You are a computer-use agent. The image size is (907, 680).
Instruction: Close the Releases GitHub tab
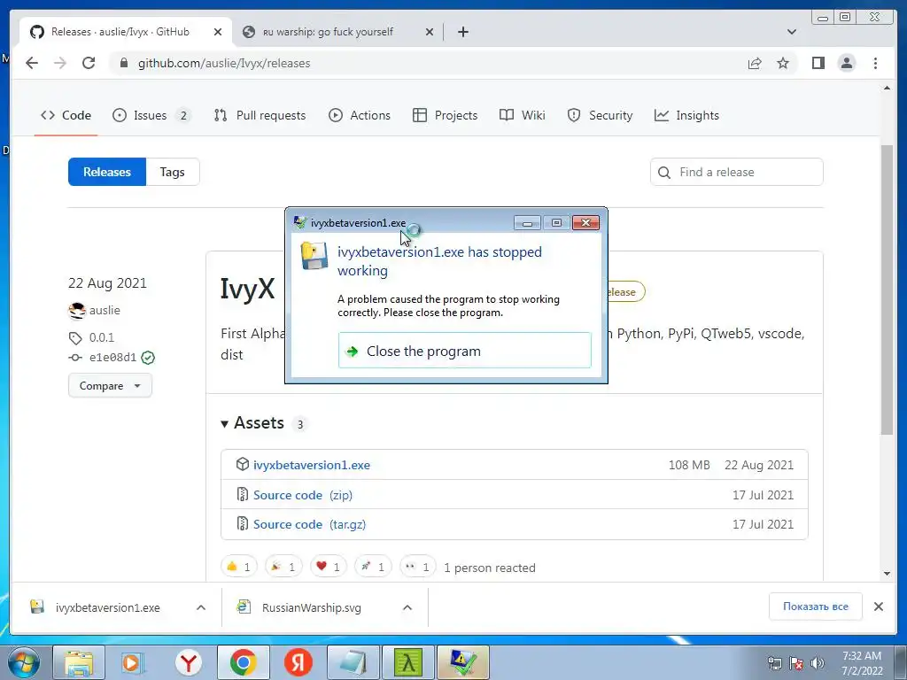218,32
